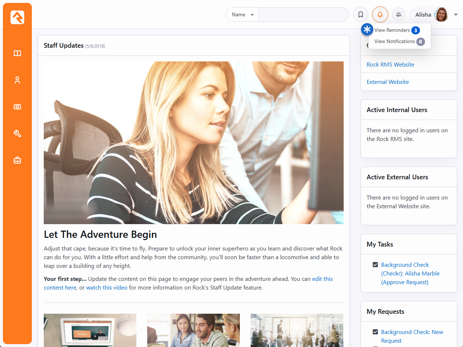Screen dimensions: 463x347
Task: Click the blue asterisk badge icon
Action: click(367, 29)
